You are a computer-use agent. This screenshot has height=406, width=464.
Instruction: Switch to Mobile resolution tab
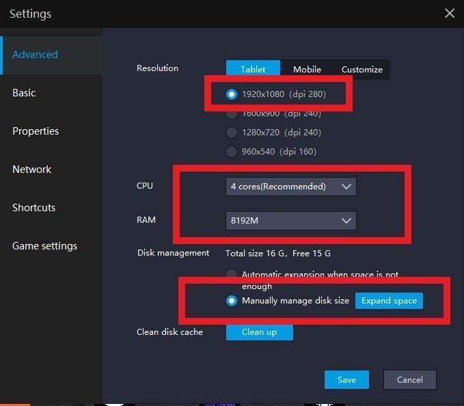click(307, 69)
